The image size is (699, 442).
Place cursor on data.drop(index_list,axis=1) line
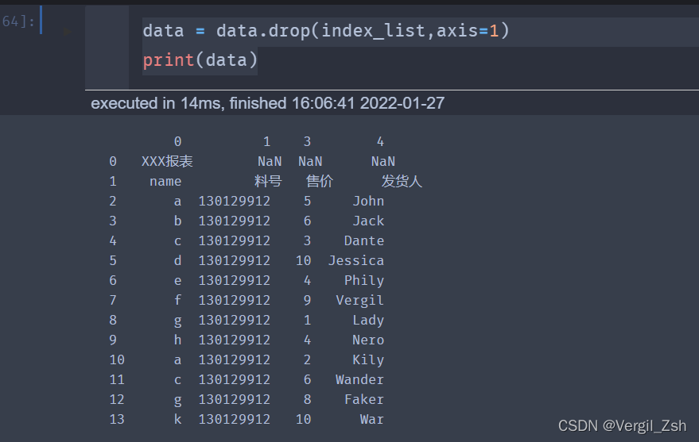326,31
